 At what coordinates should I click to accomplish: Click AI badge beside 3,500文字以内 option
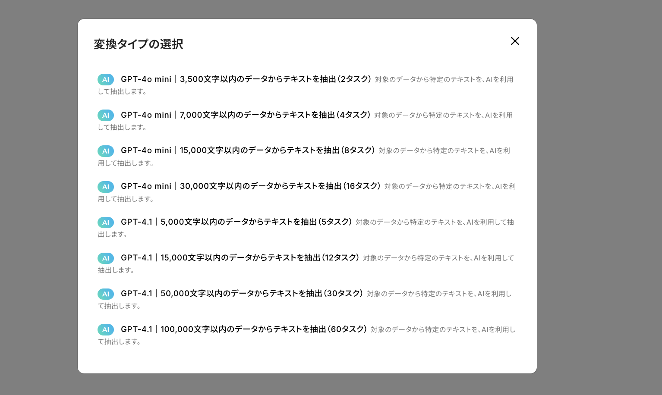point(106,79)
